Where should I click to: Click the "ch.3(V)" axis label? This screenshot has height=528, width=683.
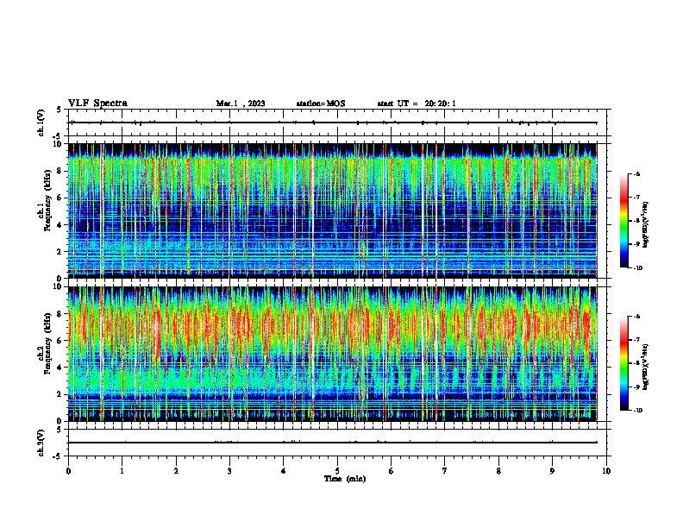tap(41, 443)
